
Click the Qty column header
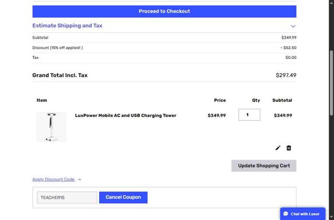click(256, 100)
